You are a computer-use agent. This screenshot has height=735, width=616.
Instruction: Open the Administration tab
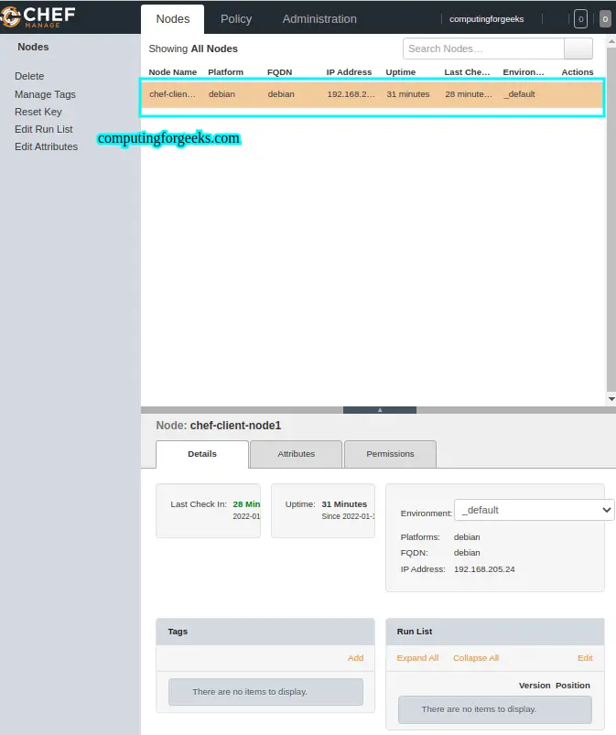point(319,19)
